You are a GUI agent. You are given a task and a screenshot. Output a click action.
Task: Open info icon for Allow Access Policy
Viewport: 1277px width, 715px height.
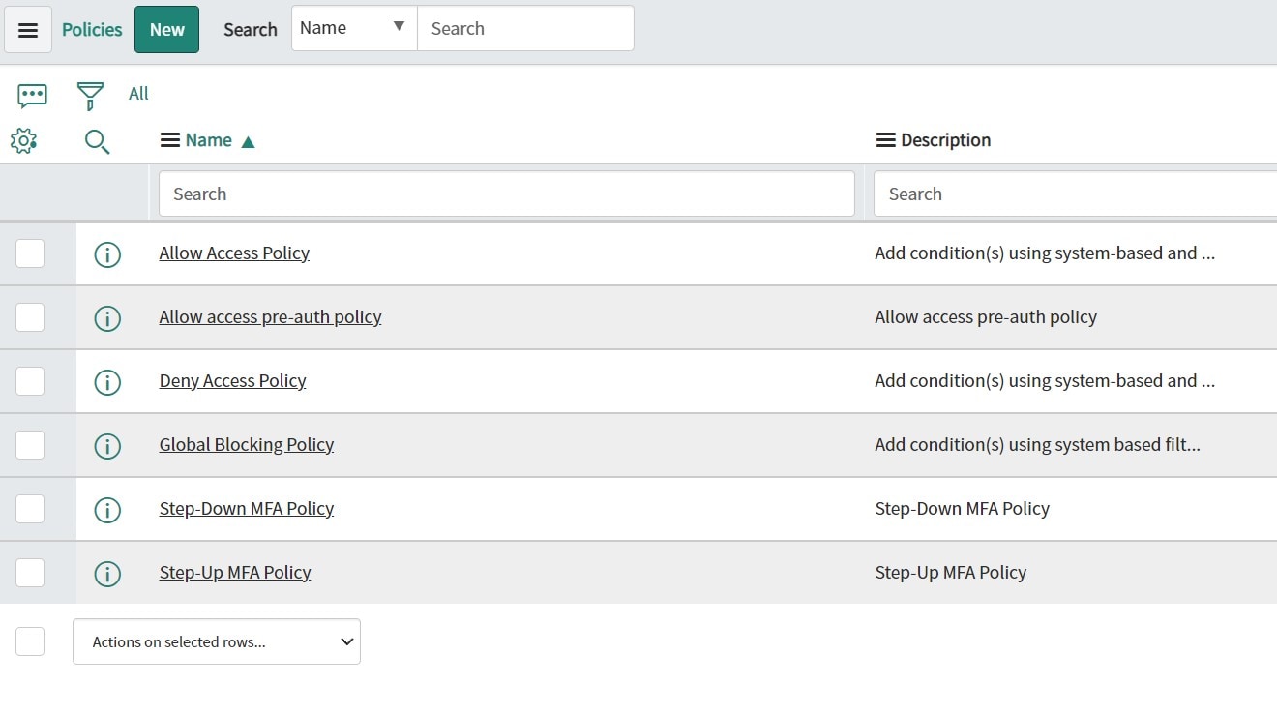[x=107, y=253]
